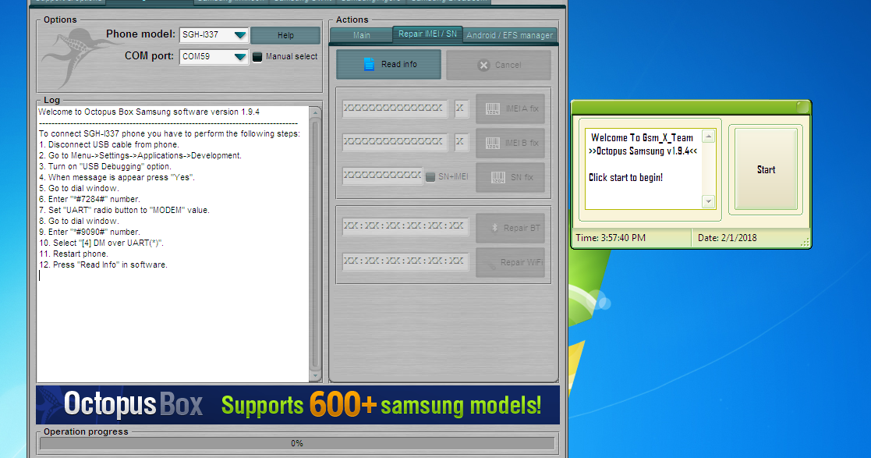
Task: Click the SN fix barcode button
Action: click(x=510, y=177)
